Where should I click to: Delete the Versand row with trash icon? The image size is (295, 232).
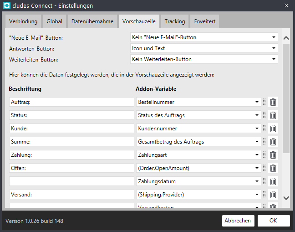tap(273, 195)
